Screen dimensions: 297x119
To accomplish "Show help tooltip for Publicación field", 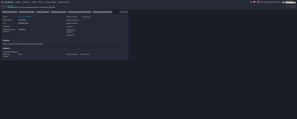I will pos(10,26).
